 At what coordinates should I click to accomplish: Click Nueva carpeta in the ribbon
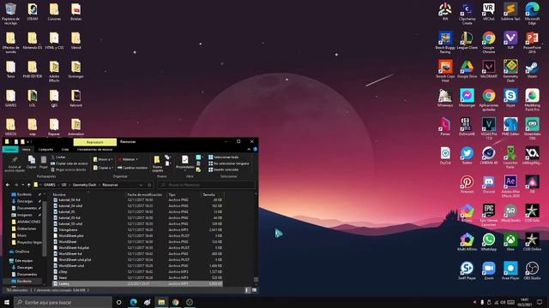(x=157, y=163)
